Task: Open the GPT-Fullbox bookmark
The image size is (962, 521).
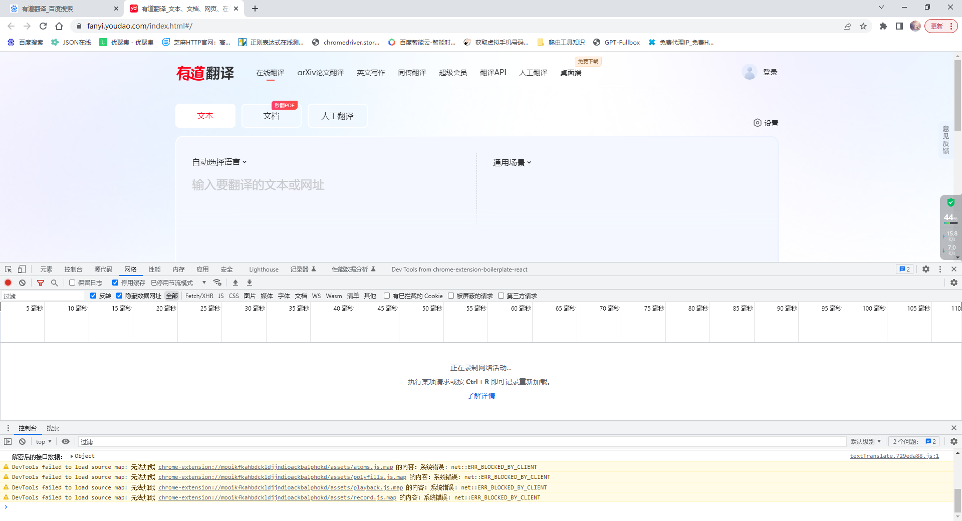Action: pos(617,43)
